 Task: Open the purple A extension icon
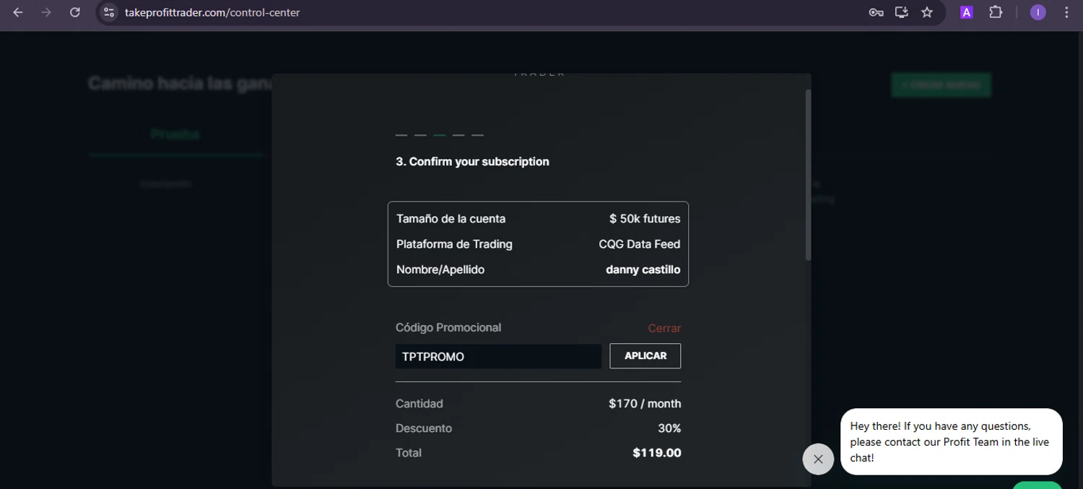tap(966, 12)
